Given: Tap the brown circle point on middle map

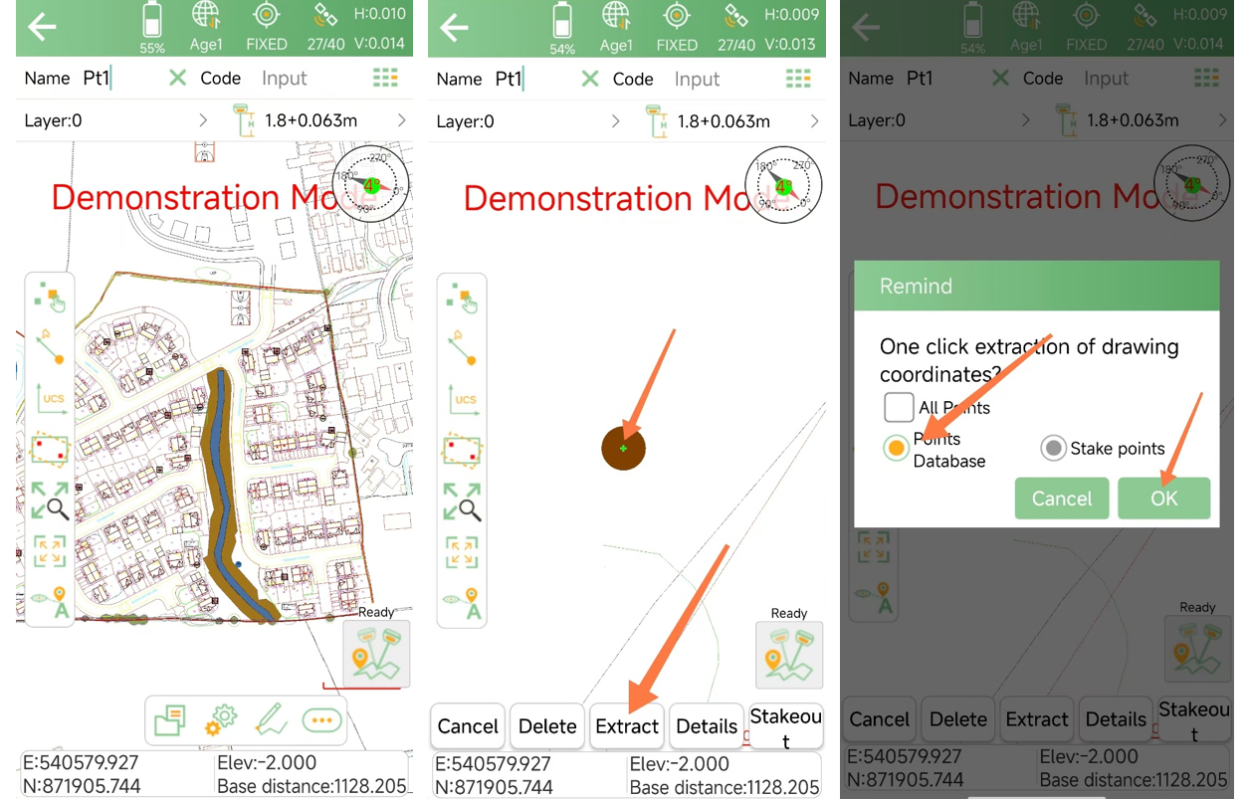Looking at the screenshot, I should point(624,449).
